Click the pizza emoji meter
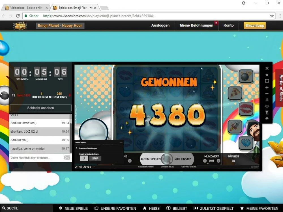 coord(235,93)
